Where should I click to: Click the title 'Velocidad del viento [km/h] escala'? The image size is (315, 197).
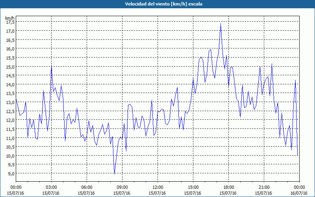click(x=163, y=4)
